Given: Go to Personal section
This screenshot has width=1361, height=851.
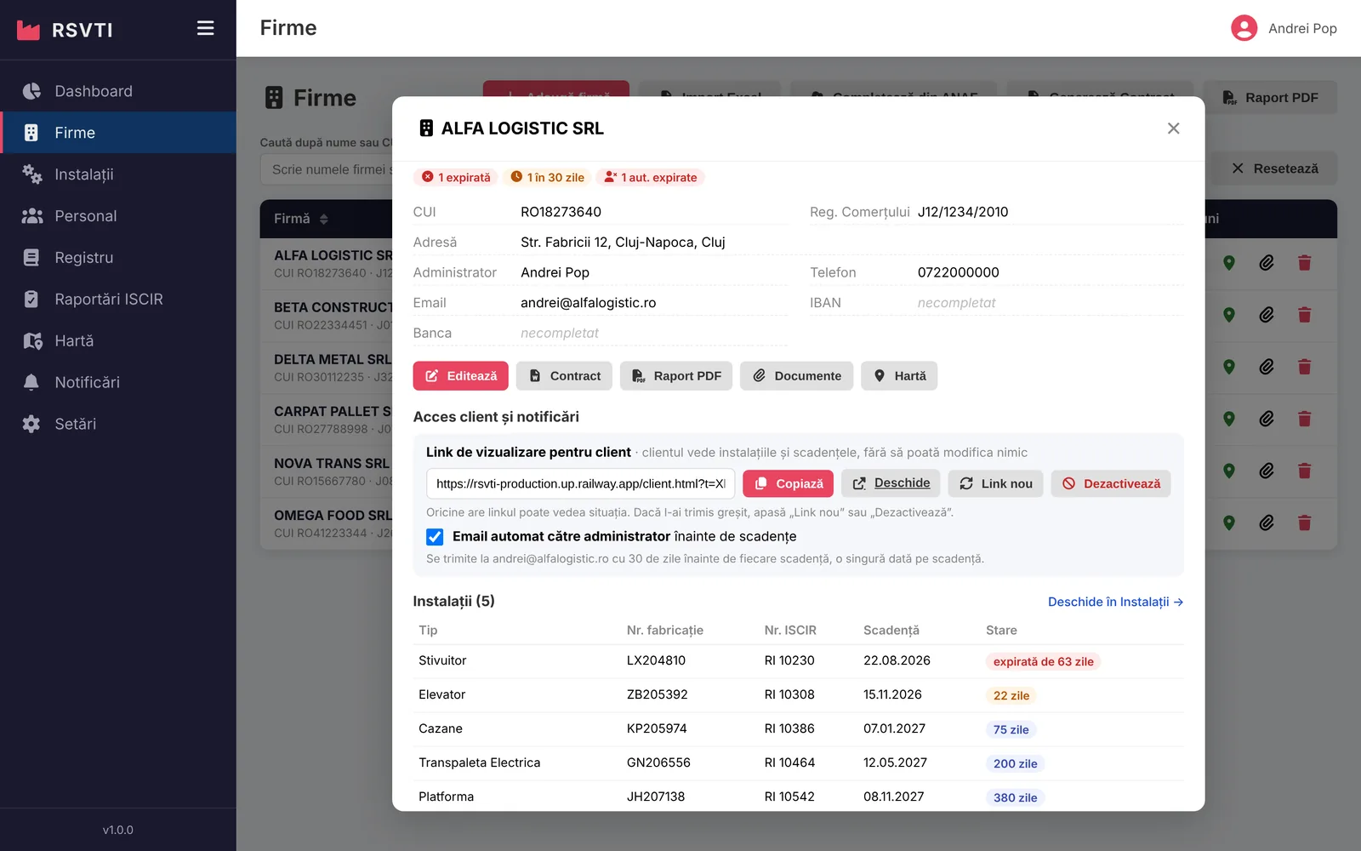Looking at the screenshot, I should (118, 216).
